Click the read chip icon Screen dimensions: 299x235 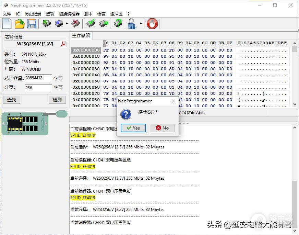click(47, 24)
